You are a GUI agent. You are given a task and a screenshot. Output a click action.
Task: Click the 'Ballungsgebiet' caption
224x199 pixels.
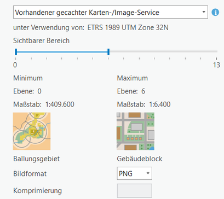pyautogui.click(x=37, y=159)
